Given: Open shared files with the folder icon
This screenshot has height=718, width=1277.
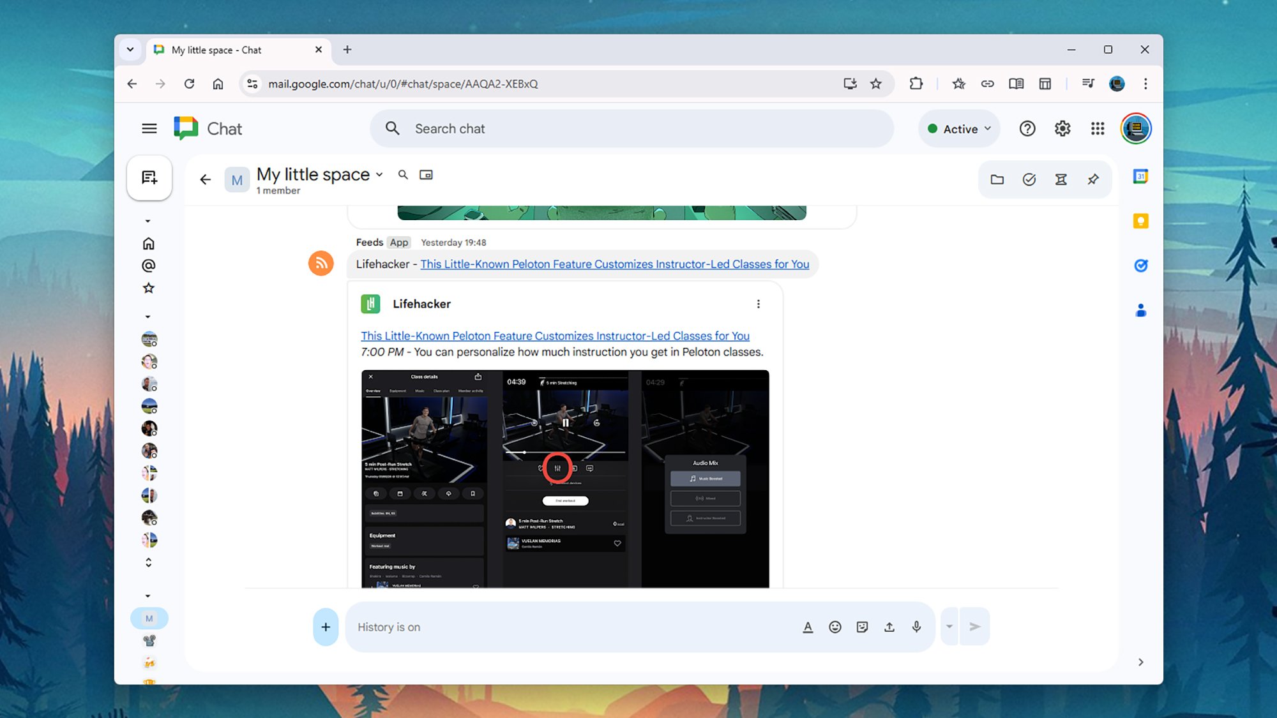Looking at the screenshot, I should (997, 179).
